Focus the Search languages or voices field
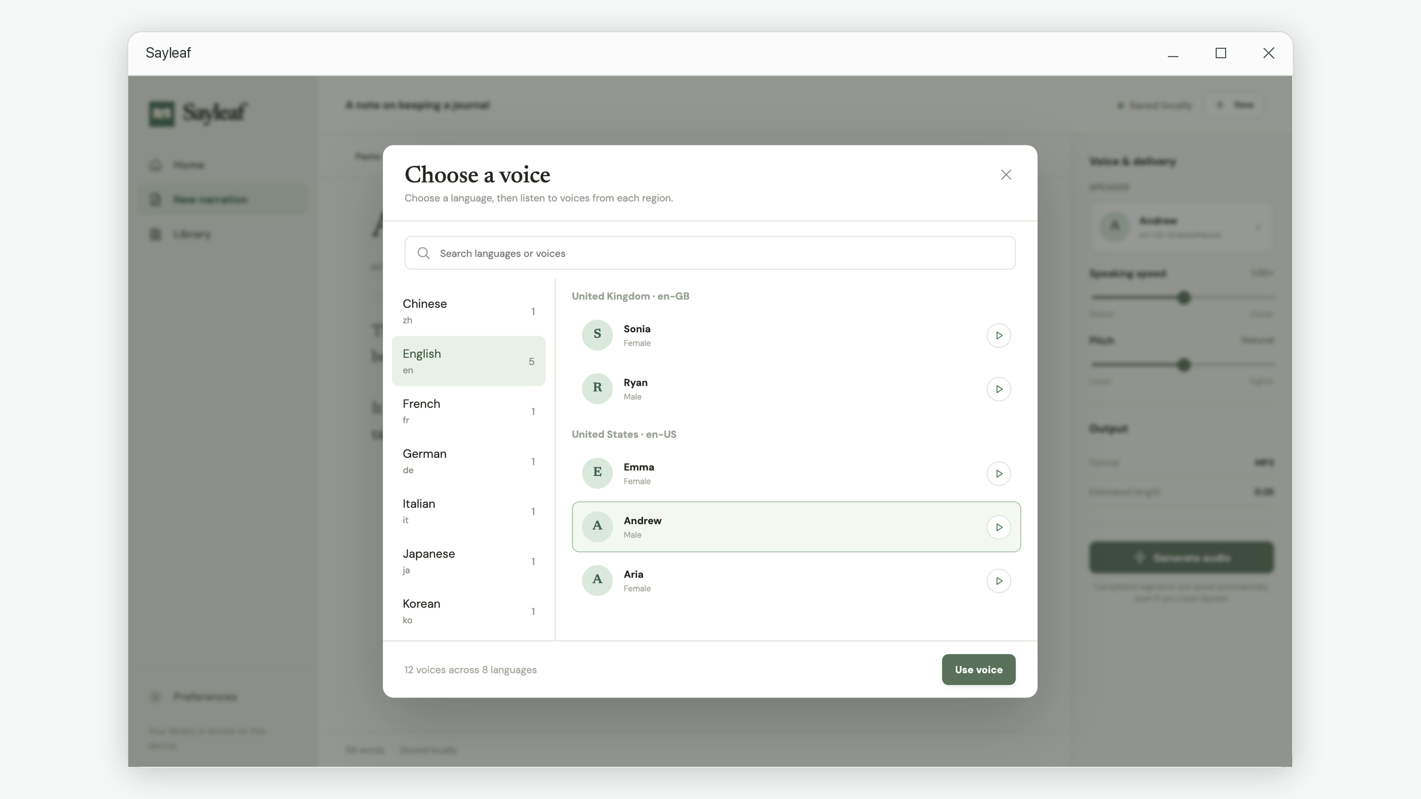1421x799 pixels. [x=710, y=253]
